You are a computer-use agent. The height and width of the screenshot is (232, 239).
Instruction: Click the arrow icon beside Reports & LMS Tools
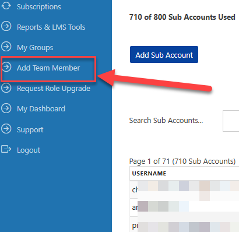pyautogui.click(x=6, y=26)
